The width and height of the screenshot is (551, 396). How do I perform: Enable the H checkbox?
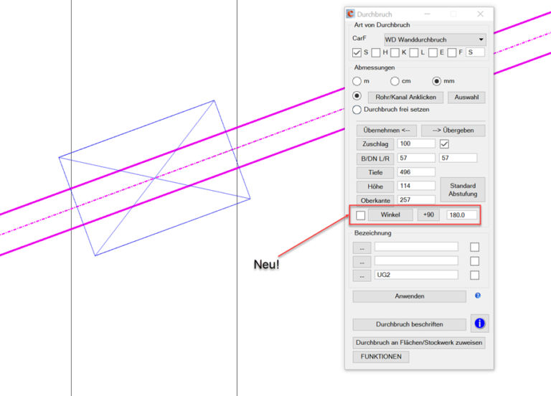point(376,52)
